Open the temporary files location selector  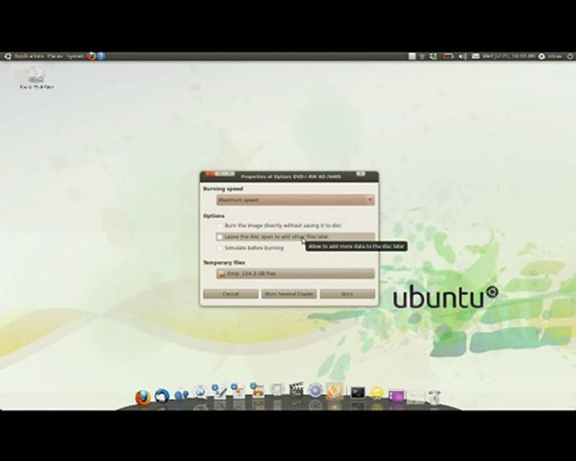[x=295, y=273]
